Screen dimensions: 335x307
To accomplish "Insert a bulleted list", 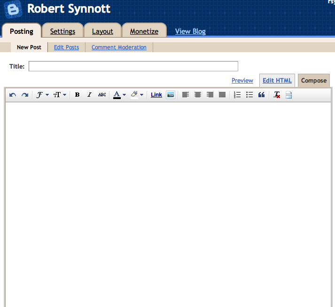I will tap(249, 94).
